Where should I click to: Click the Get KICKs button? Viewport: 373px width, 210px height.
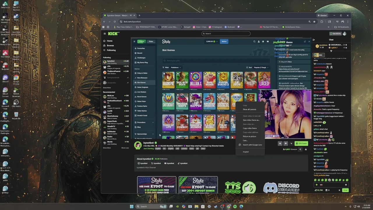point(335,34)
